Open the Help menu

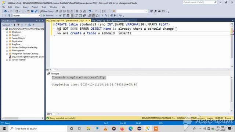pyautogui.click(x=63, y=7)
